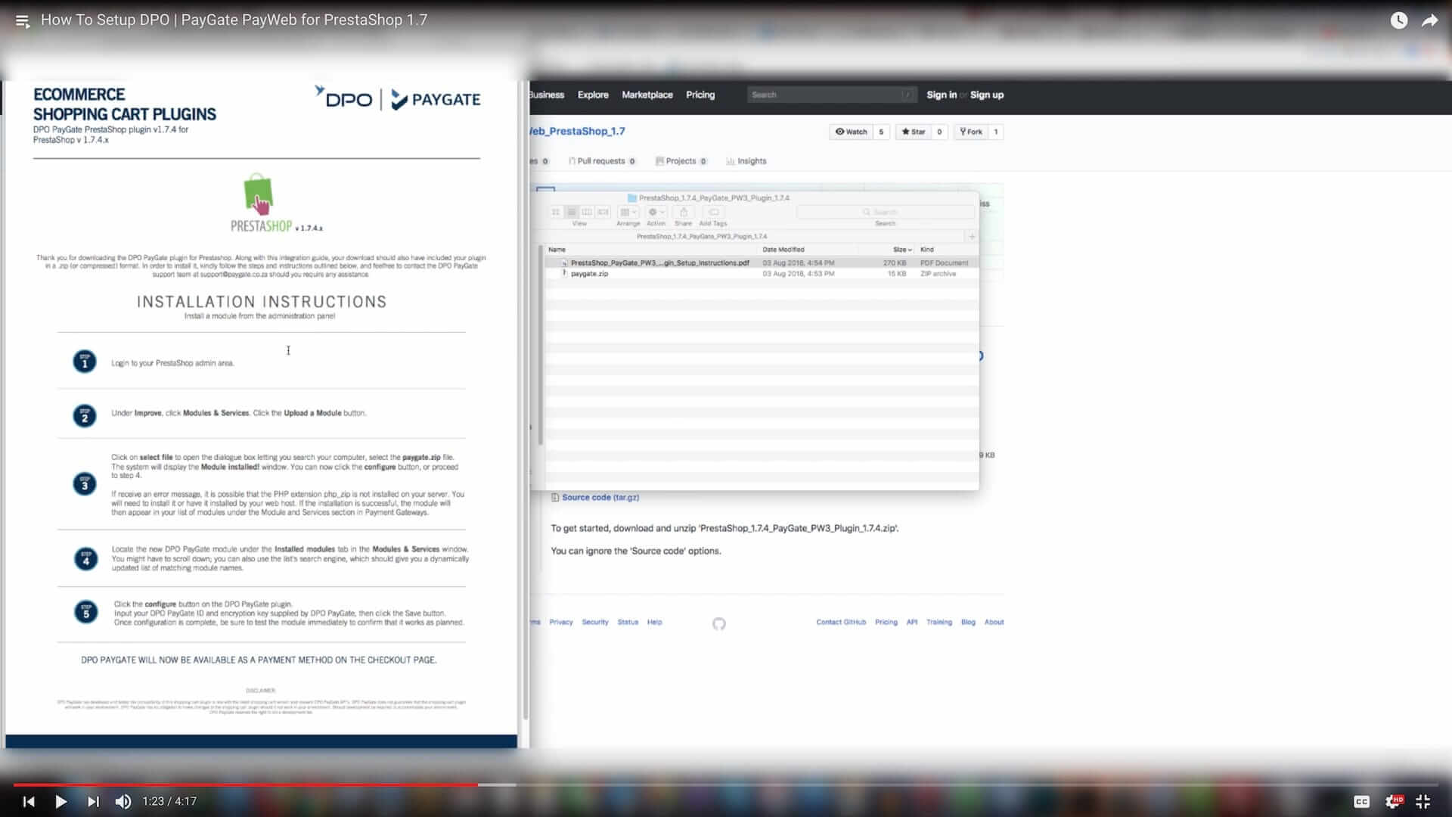
Task: Click the PrestaShop shopping bag logo
Action: click(x=259, y=194)
